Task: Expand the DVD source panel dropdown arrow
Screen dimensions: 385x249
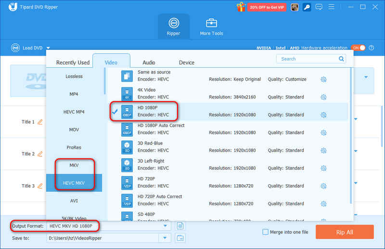Action: click(x=366, y=77)
